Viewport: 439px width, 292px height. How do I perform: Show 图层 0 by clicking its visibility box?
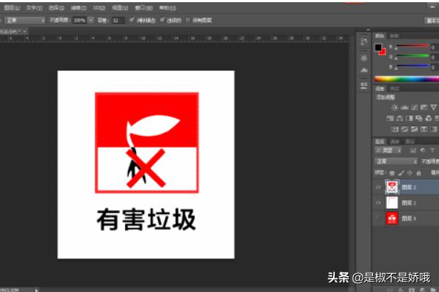(x=378, y=218)
